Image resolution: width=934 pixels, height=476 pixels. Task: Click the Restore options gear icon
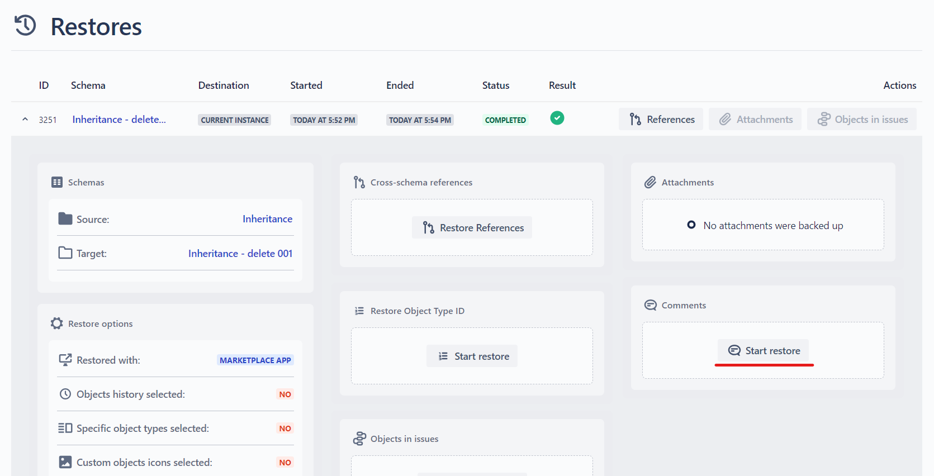(57, 323)
